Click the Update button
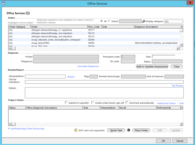 (176, 130)
